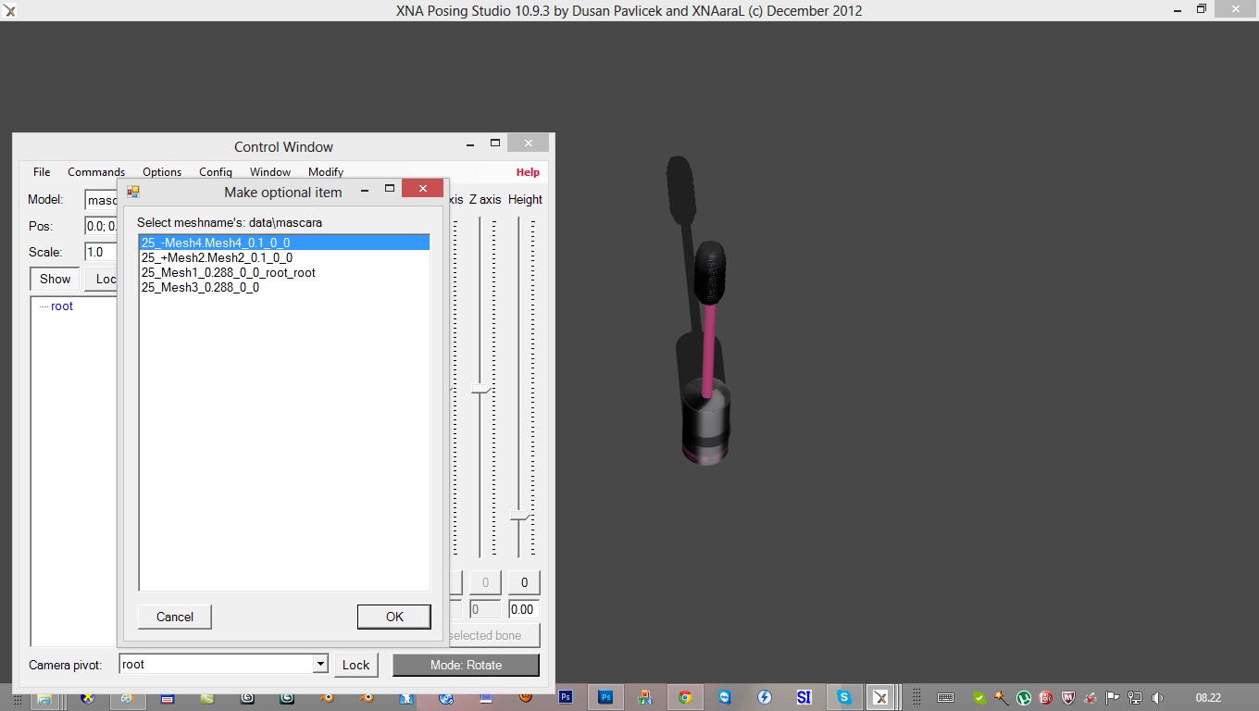Click the Cancel button
Viewport: 1259px width, 711px height.
(175, 617)
